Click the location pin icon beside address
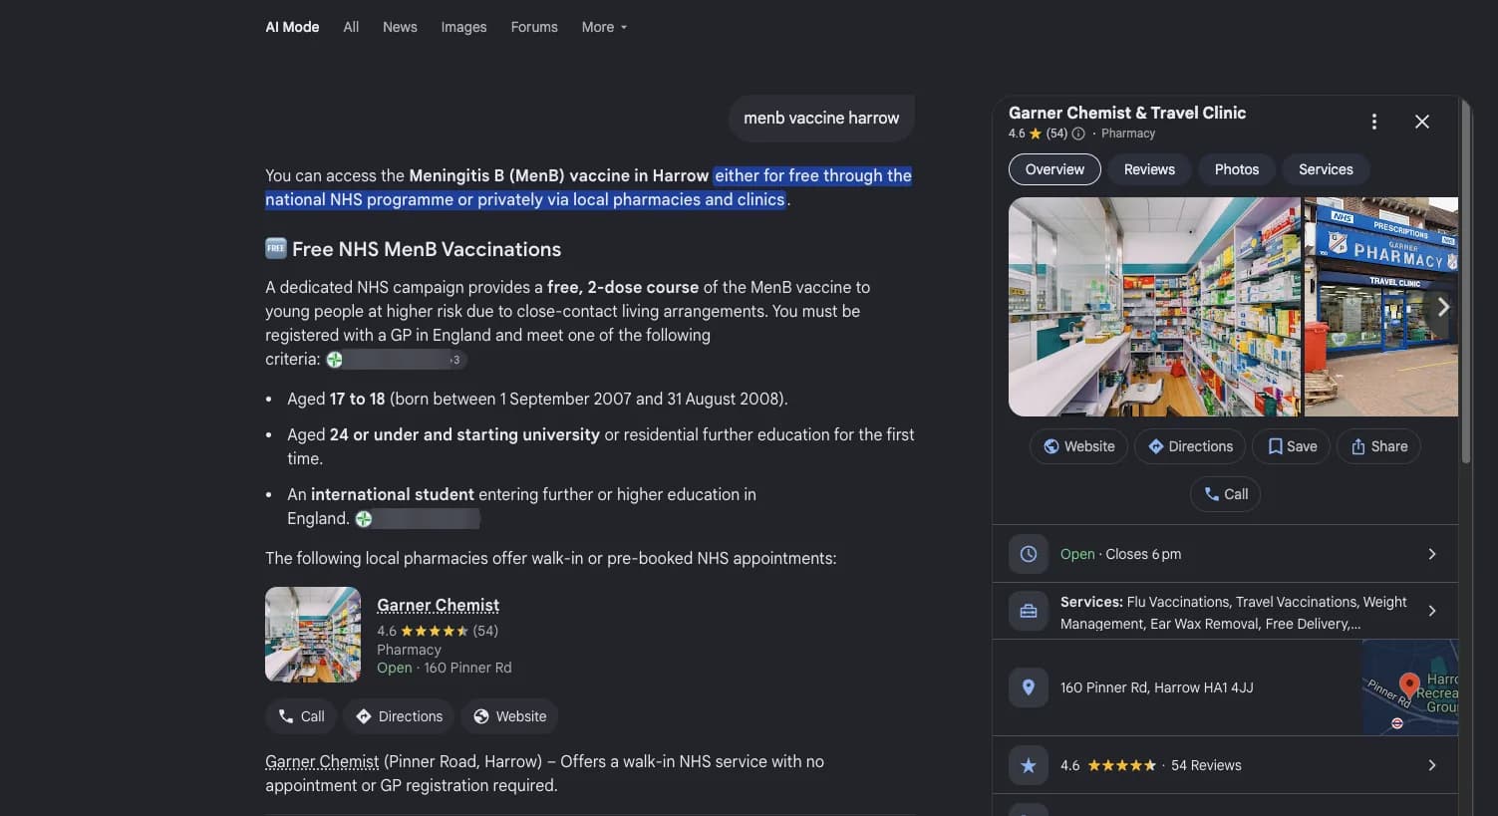This screenshot has width=1498, height=816. [x=1029, y=687]
